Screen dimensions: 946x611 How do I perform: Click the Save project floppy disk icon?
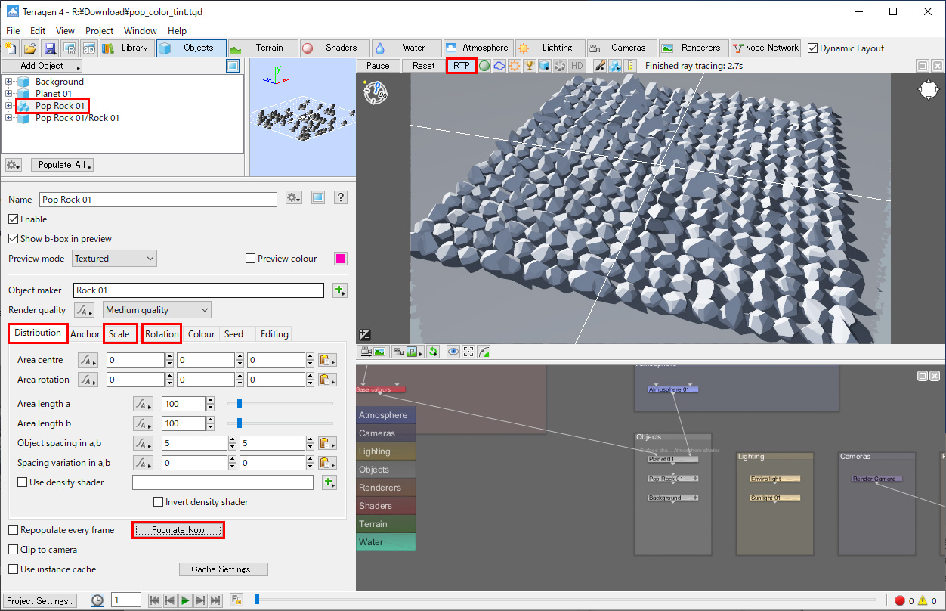click(x=50, y=48)
